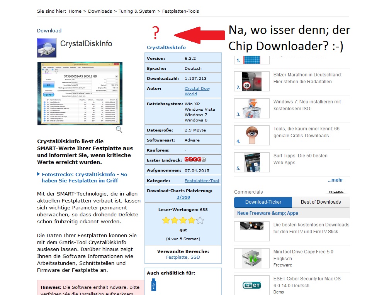Screen dimensions: 372x295
Task: Open the eye thumbnail for Tools article
Action: tap(252, 135)
